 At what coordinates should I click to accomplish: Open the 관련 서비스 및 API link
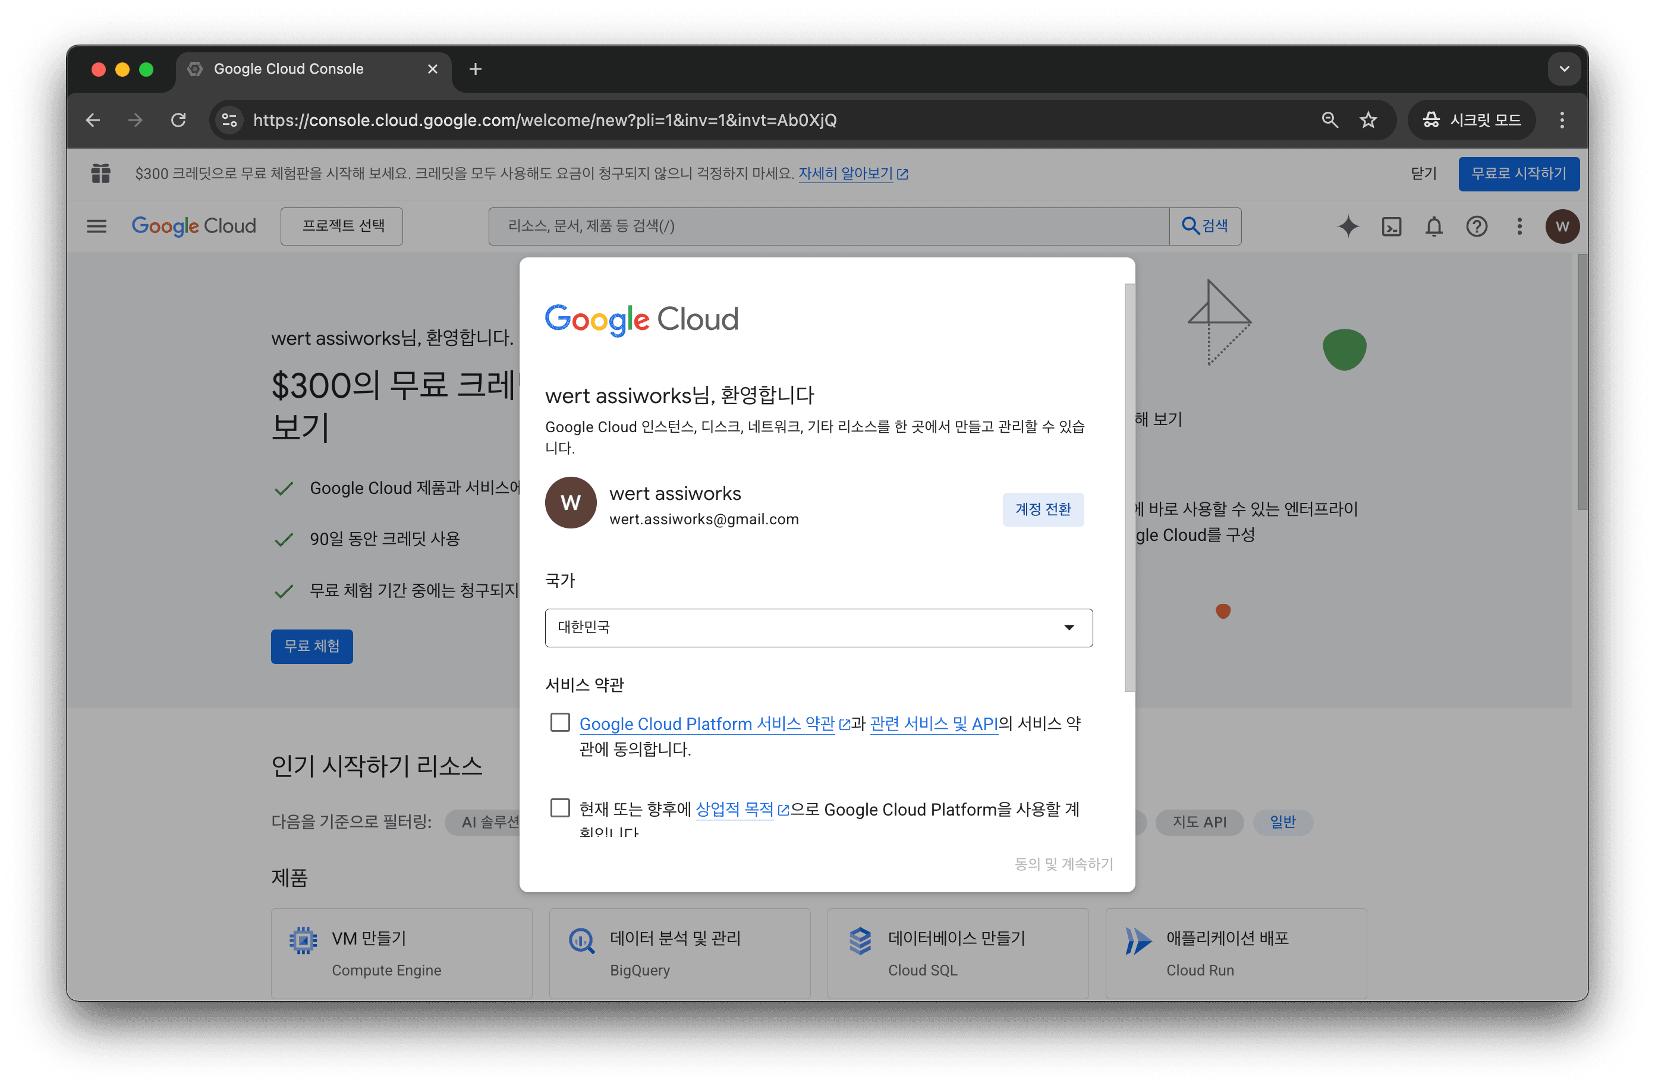coord(934,724)
